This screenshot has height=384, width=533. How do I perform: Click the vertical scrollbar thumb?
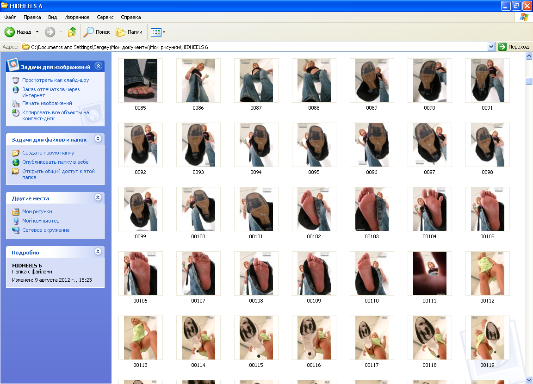coord(529,81)
